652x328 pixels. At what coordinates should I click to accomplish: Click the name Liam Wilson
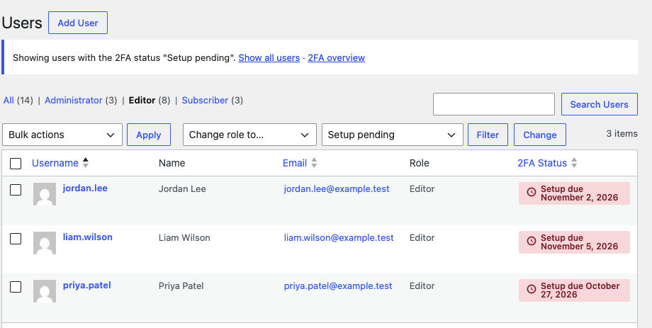184,238
